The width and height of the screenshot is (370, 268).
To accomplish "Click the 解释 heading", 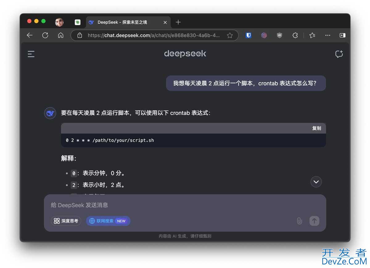I will click(x=68, y=158).
